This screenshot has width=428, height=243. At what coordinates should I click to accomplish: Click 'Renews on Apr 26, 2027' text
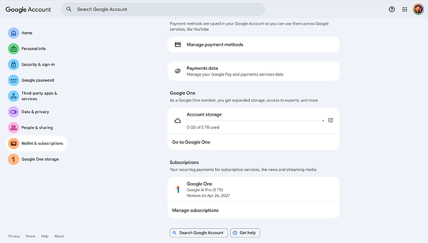pyautogui.click(x=208, y=195)
